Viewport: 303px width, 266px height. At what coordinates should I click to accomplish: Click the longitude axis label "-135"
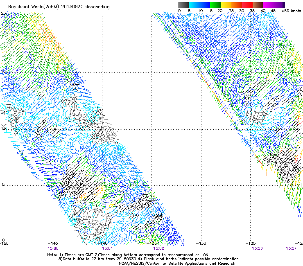click(151, 243)
